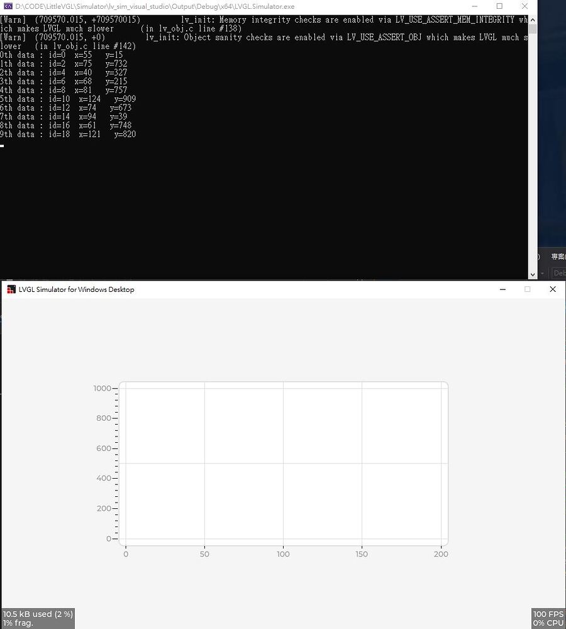Click the scrollbar up arrow in the console
This screenshot has width=566, height=629.
[x=531, y=19]
